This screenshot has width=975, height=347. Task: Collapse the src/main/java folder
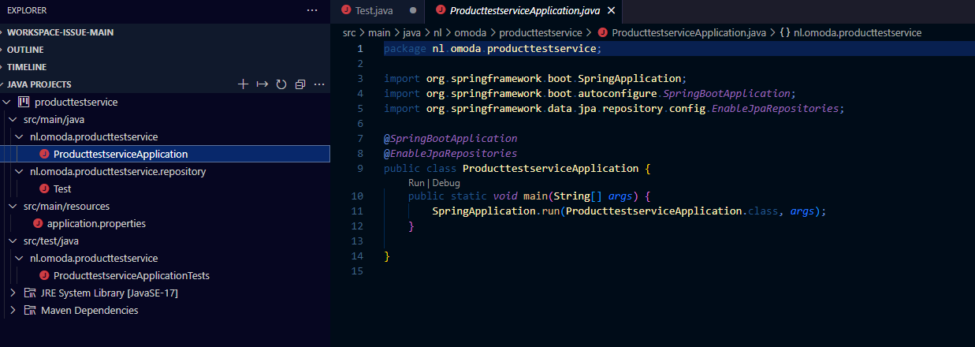pyautogui.click(x=13, y=119)
